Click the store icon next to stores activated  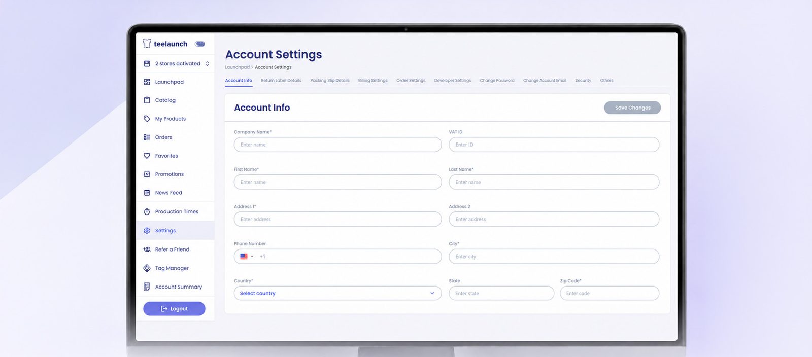coord(147,64)
